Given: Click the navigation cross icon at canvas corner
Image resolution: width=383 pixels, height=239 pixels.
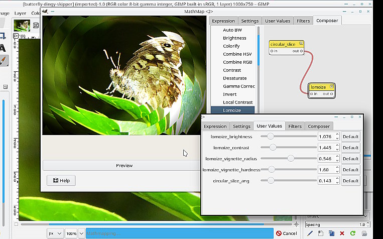Looking at the screenshot, I should pyautogui.click(x=297, y=224).
